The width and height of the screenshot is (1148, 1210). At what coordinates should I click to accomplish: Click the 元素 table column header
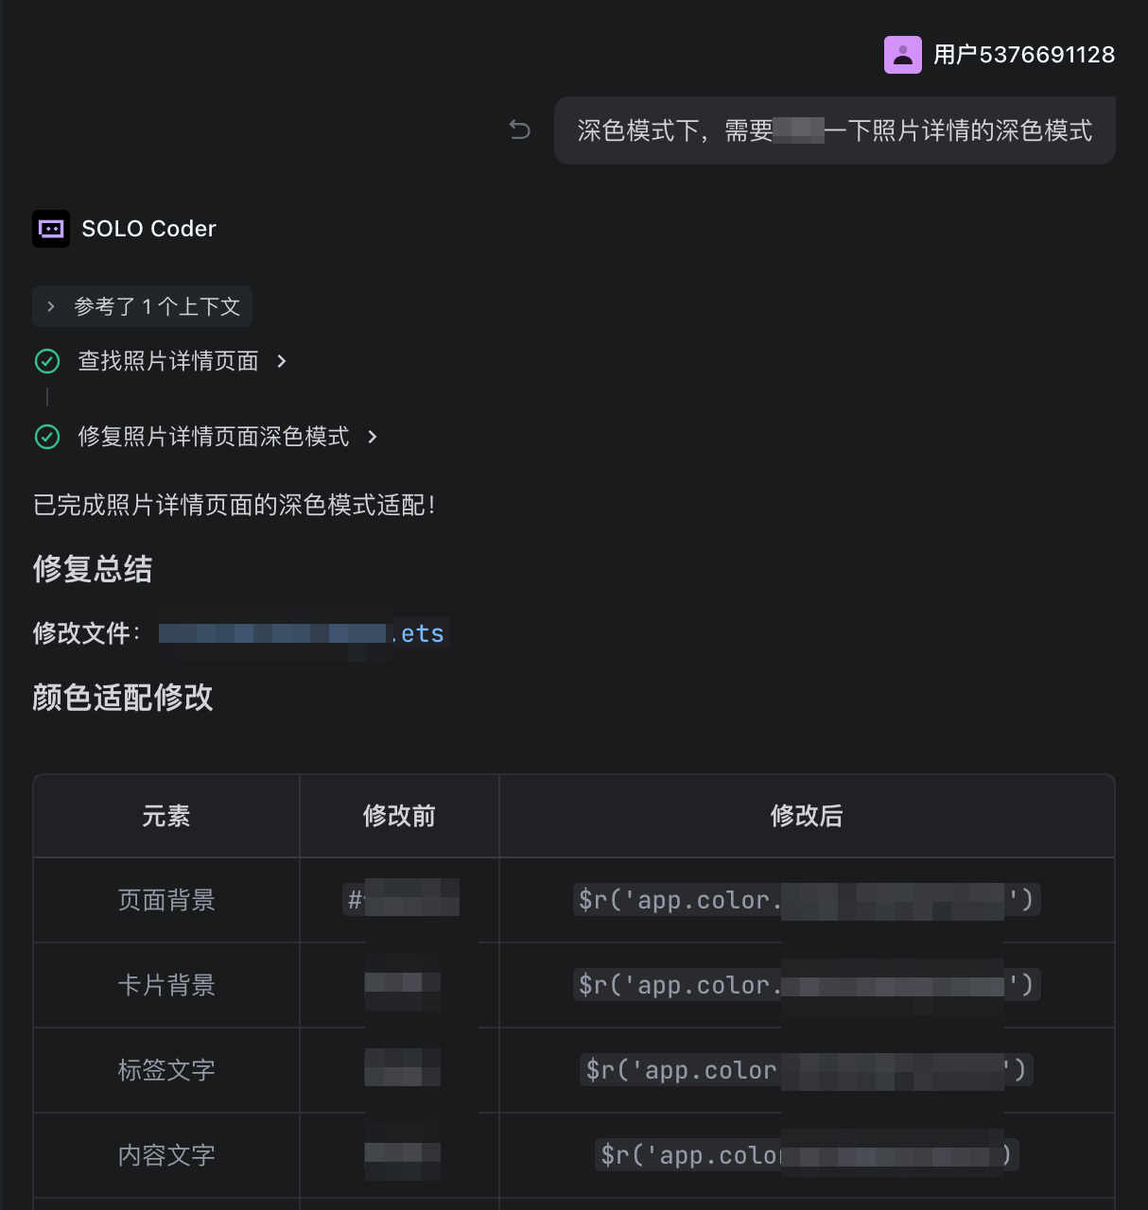coord(166,816)
